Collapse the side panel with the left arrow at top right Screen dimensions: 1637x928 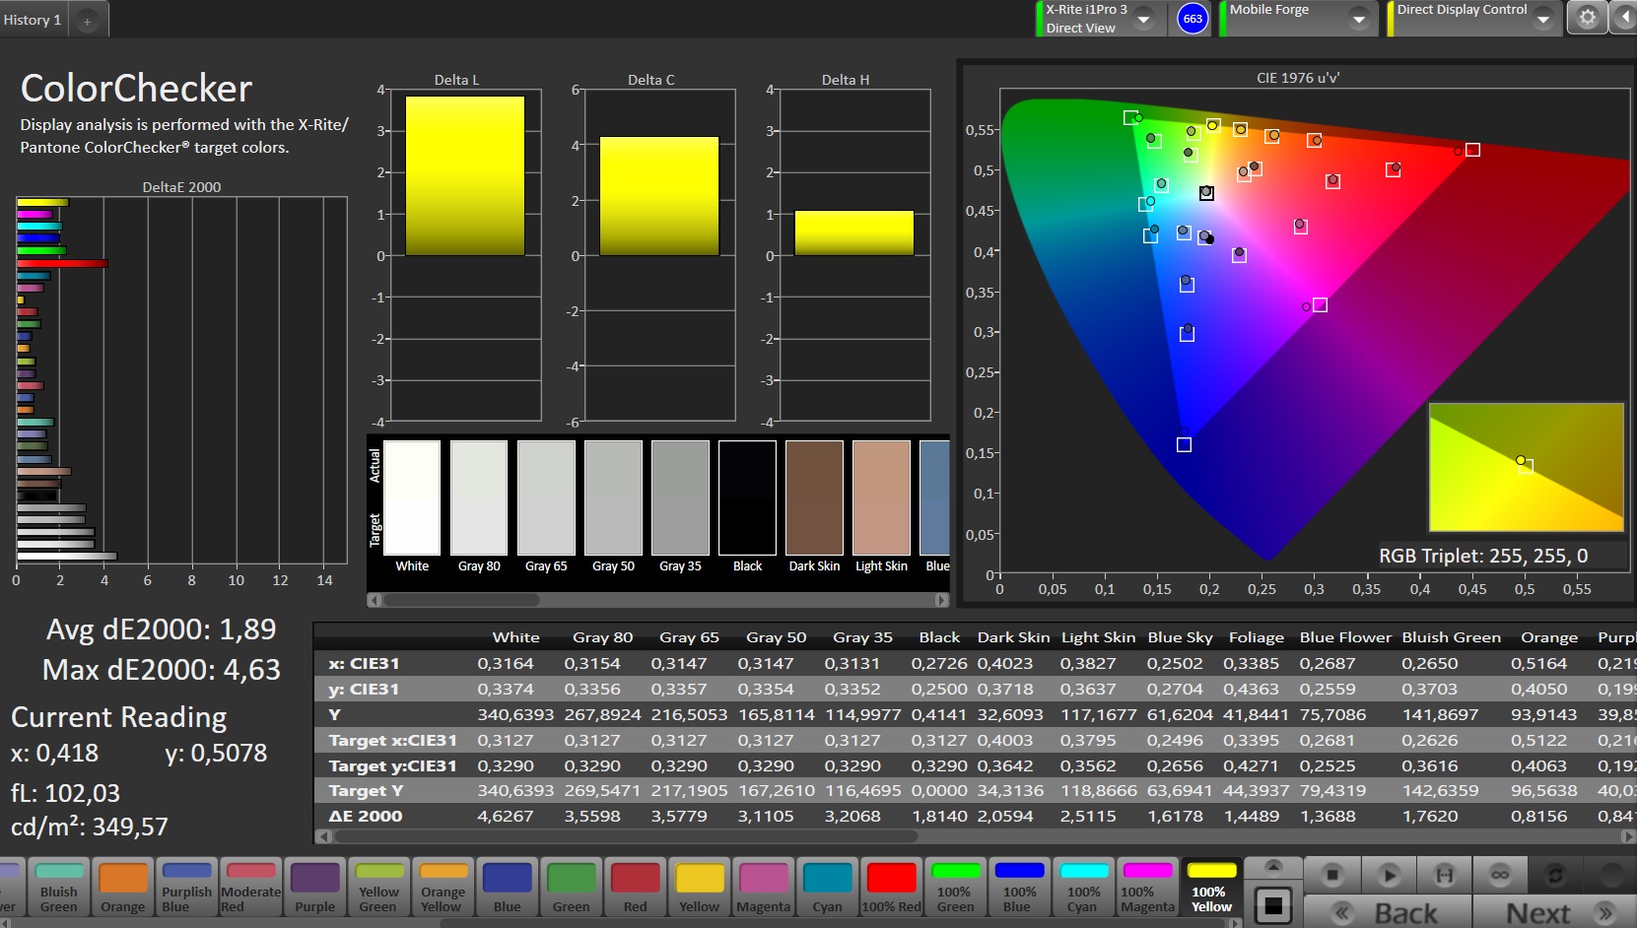click(1624, 18)
